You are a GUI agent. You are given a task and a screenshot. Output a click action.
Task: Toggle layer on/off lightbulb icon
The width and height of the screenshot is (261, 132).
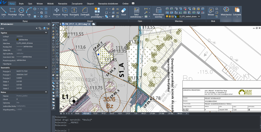[x=167, y=17]
